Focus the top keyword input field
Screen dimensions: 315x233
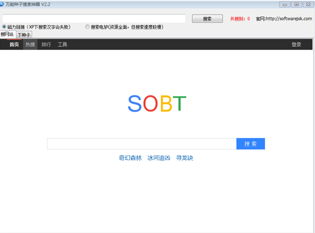pyautogui.click(x=94, y=18)
